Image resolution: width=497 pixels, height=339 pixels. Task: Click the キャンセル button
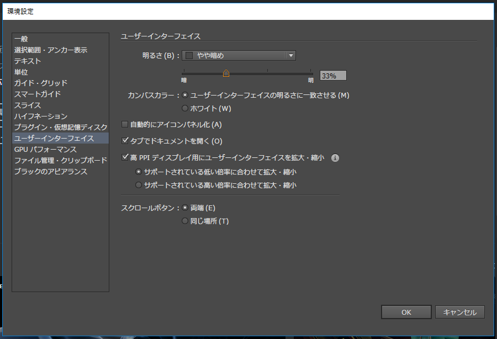point(459,312)
